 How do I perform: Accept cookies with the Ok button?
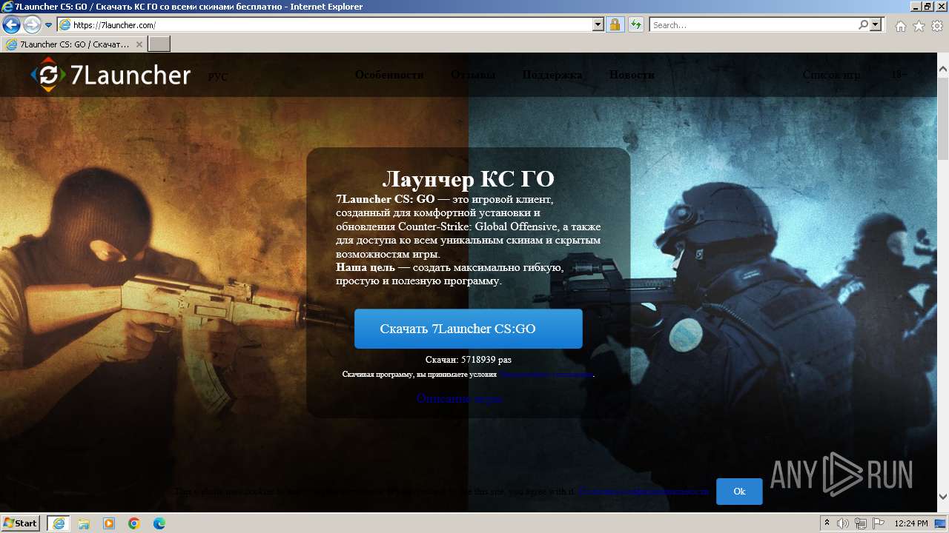tap(739, 492)
